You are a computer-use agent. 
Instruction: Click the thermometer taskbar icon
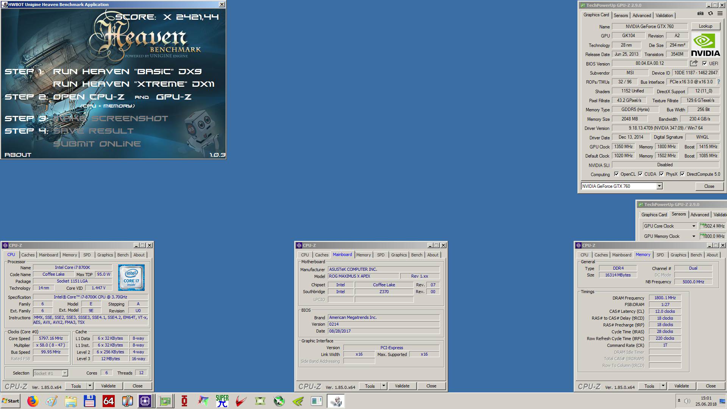128,401
